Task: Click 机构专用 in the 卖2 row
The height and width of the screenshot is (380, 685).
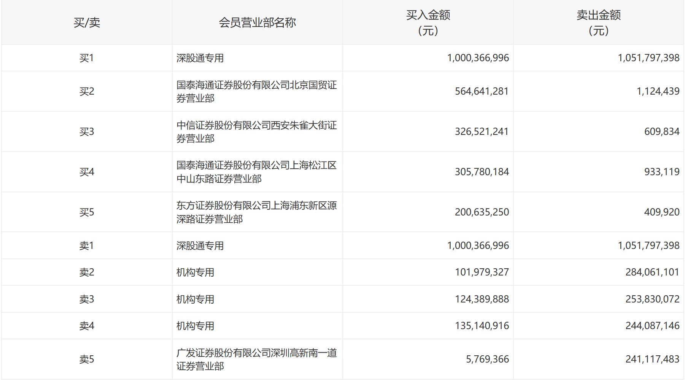Action: click(195, 272)
